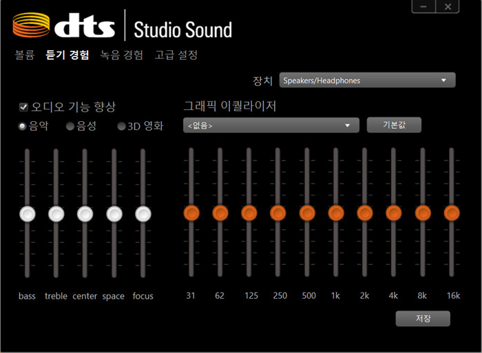
Task: Switch to the 볼륨 tab
Action: pos(25,55)
